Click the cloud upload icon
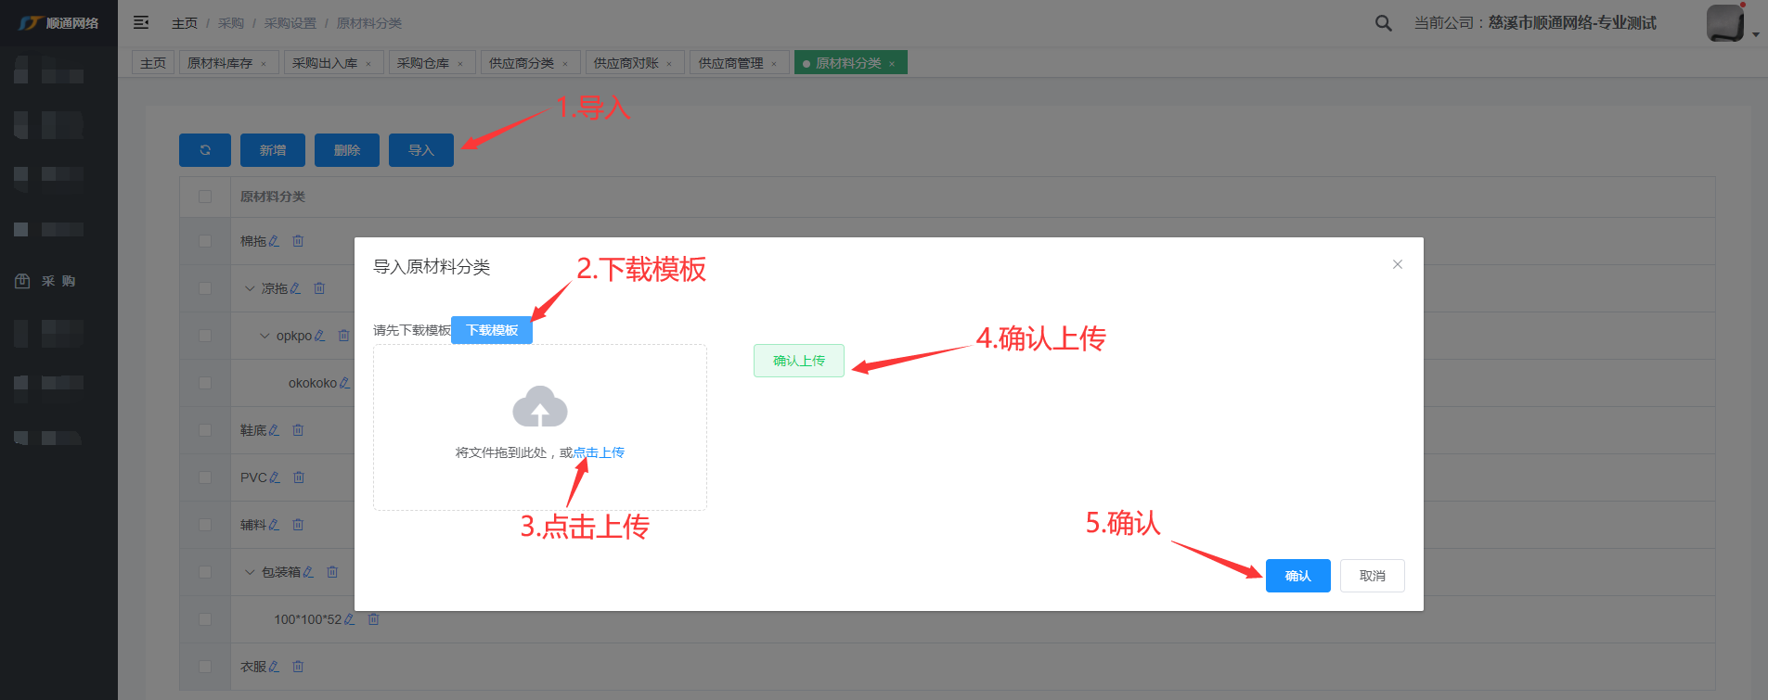Screen dimensions: 1768x700 (x=539, y=407)
